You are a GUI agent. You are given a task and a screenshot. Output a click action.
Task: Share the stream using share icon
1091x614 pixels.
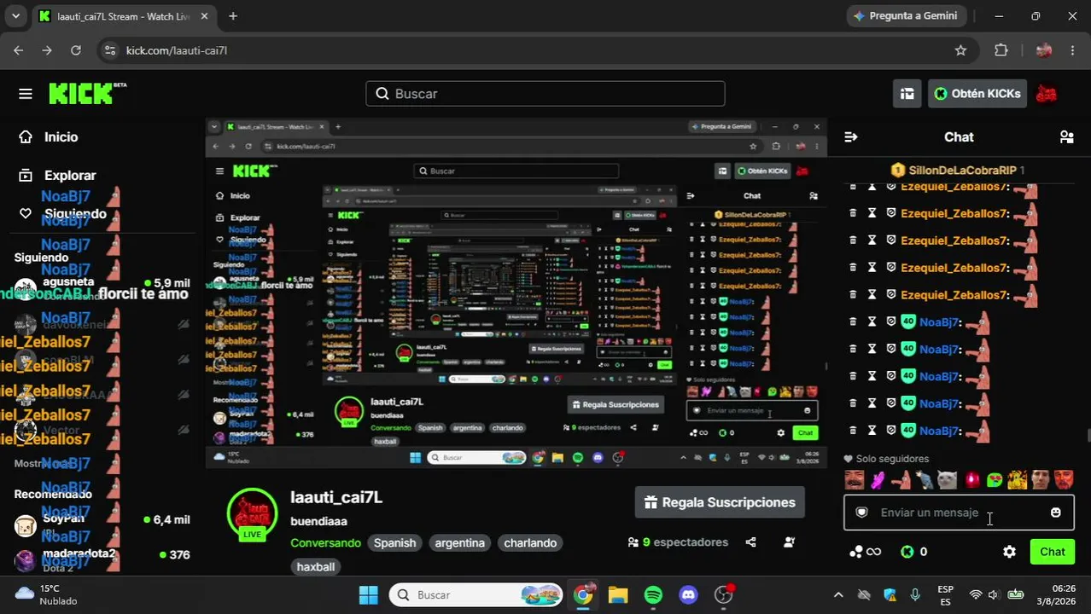[x=750, y=542]
